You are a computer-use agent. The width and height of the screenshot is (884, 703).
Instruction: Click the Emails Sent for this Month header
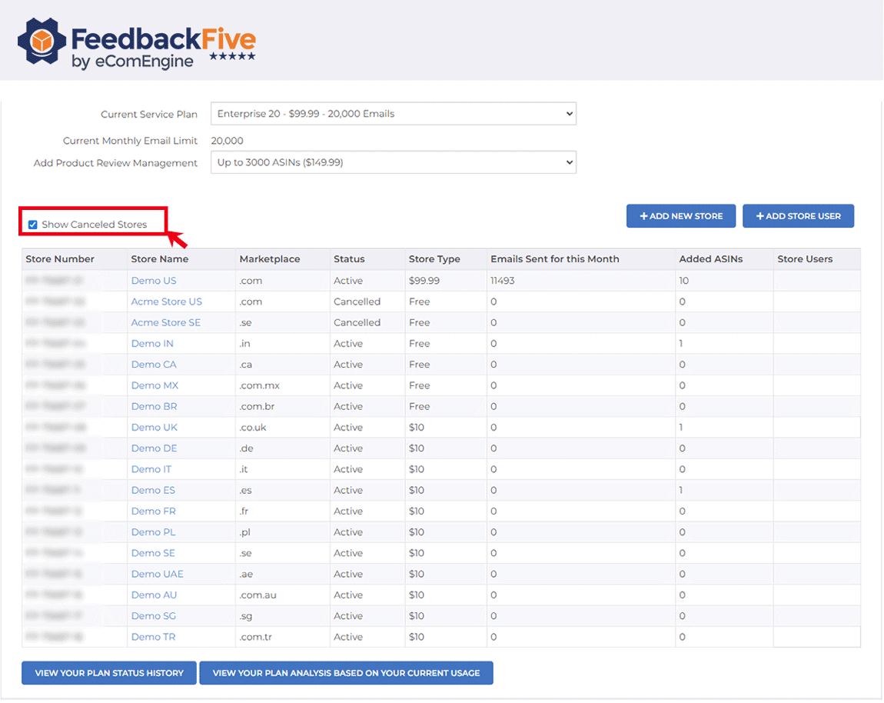pos(554,259)
